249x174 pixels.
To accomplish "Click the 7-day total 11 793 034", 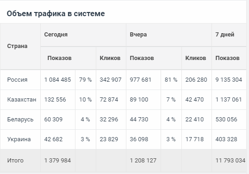I will tap(230, 161).
